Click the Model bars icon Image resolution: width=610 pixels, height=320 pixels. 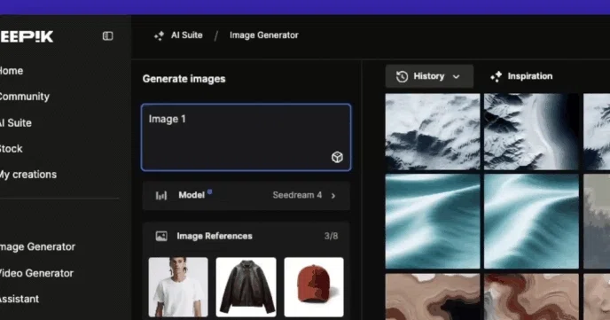pos(161,195)
